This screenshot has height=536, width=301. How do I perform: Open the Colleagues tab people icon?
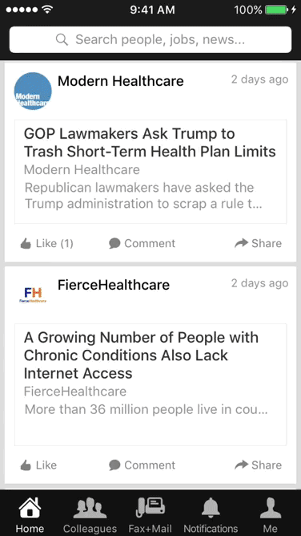[90, 508]
